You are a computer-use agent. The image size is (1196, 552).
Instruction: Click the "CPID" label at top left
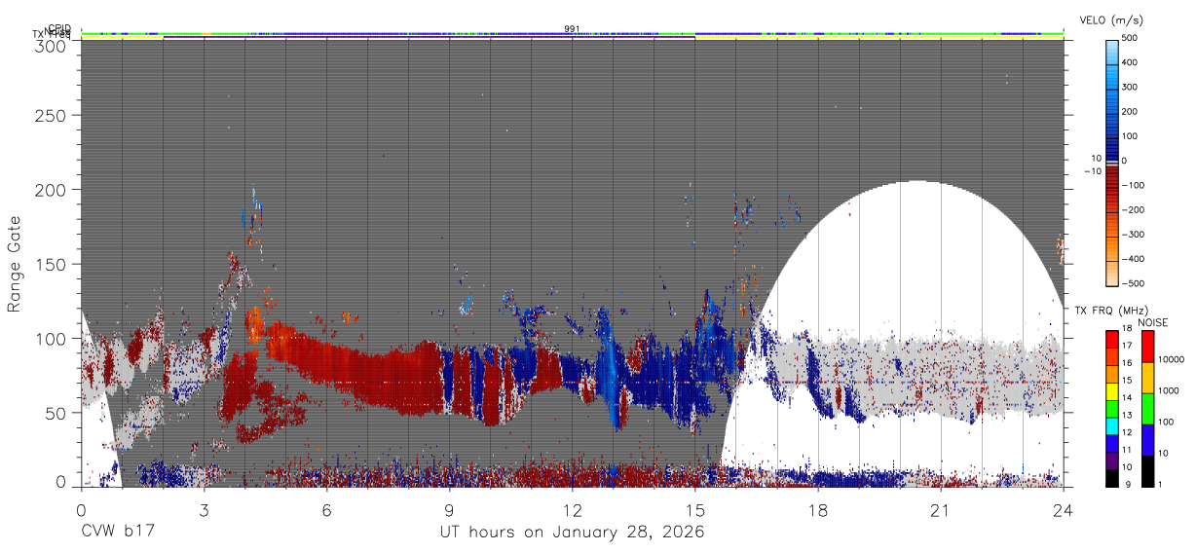tap(59, 28)
